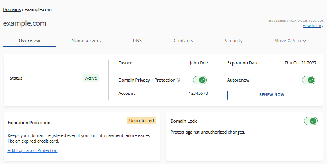Image resolution: width=327 pixels, height=164 pixels.
Task: Open the DNS tab
Action: (137, 41)
